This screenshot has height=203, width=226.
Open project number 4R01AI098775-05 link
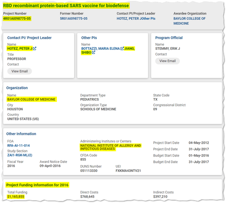point(17,19)
